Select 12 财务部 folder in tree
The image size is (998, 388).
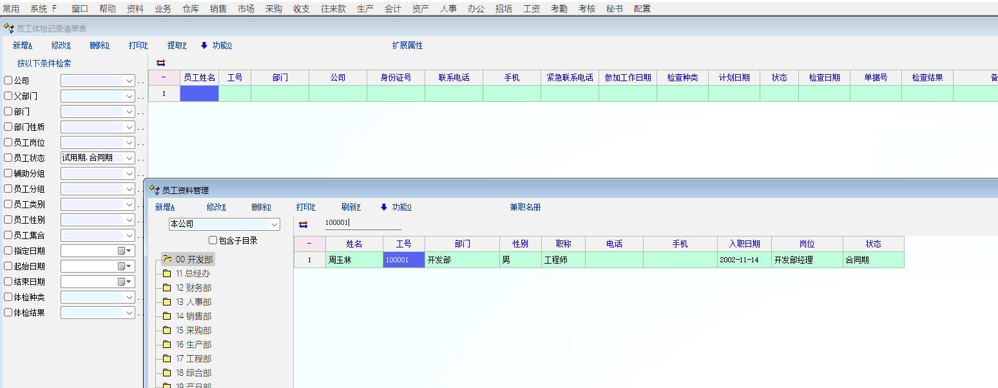click(x=193, y=288)
